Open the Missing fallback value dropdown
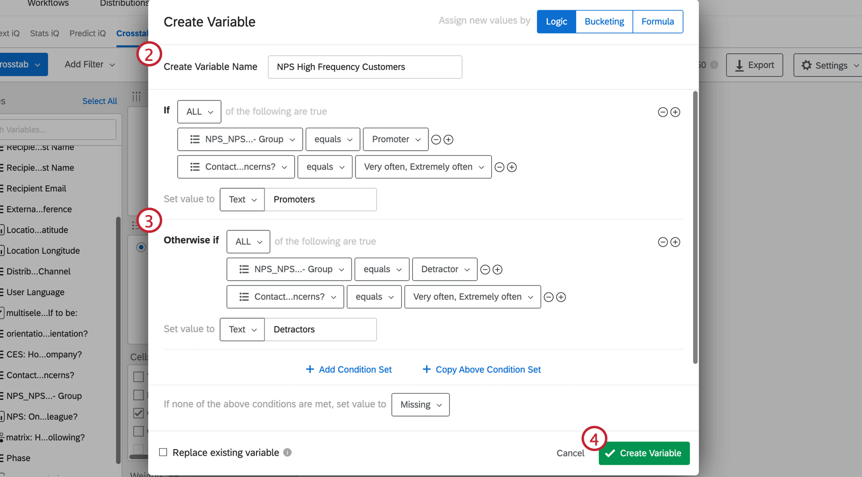The width and height of the screenshot is (862, 477). tap(420, 404)
